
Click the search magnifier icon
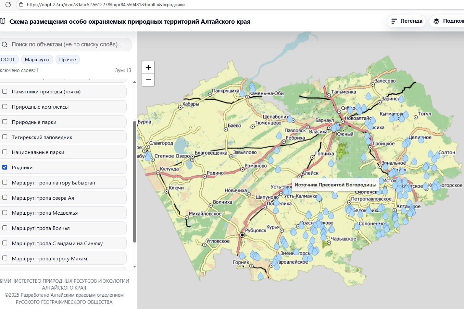coord(5,44)
